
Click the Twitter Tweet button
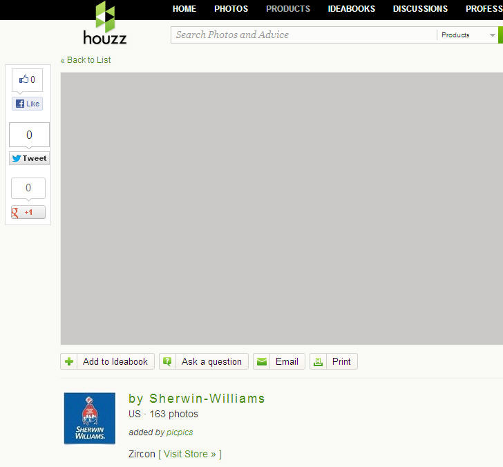(x=29, y=158)
